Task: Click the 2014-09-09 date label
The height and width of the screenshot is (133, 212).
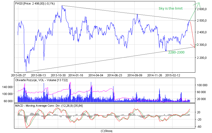Action: (135, 75)
